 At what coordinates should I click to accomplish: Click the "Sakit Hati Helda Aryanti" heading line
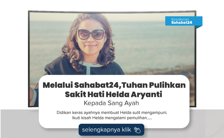113,94
